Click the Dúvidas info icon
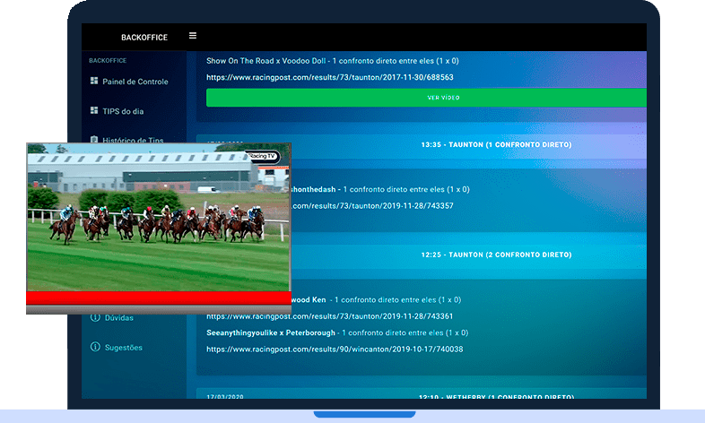Viewport: 705px width, 423px height. click(x=95, y=317)
